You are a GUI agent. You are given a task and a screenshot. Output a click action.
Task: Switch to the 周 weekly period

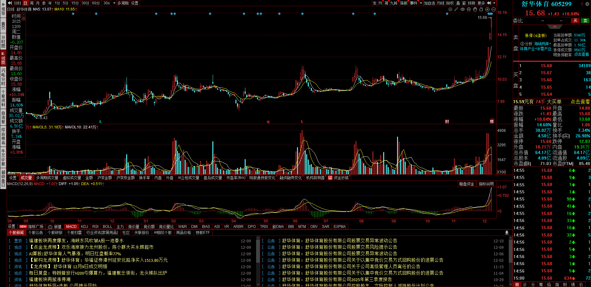pos(32,3)
